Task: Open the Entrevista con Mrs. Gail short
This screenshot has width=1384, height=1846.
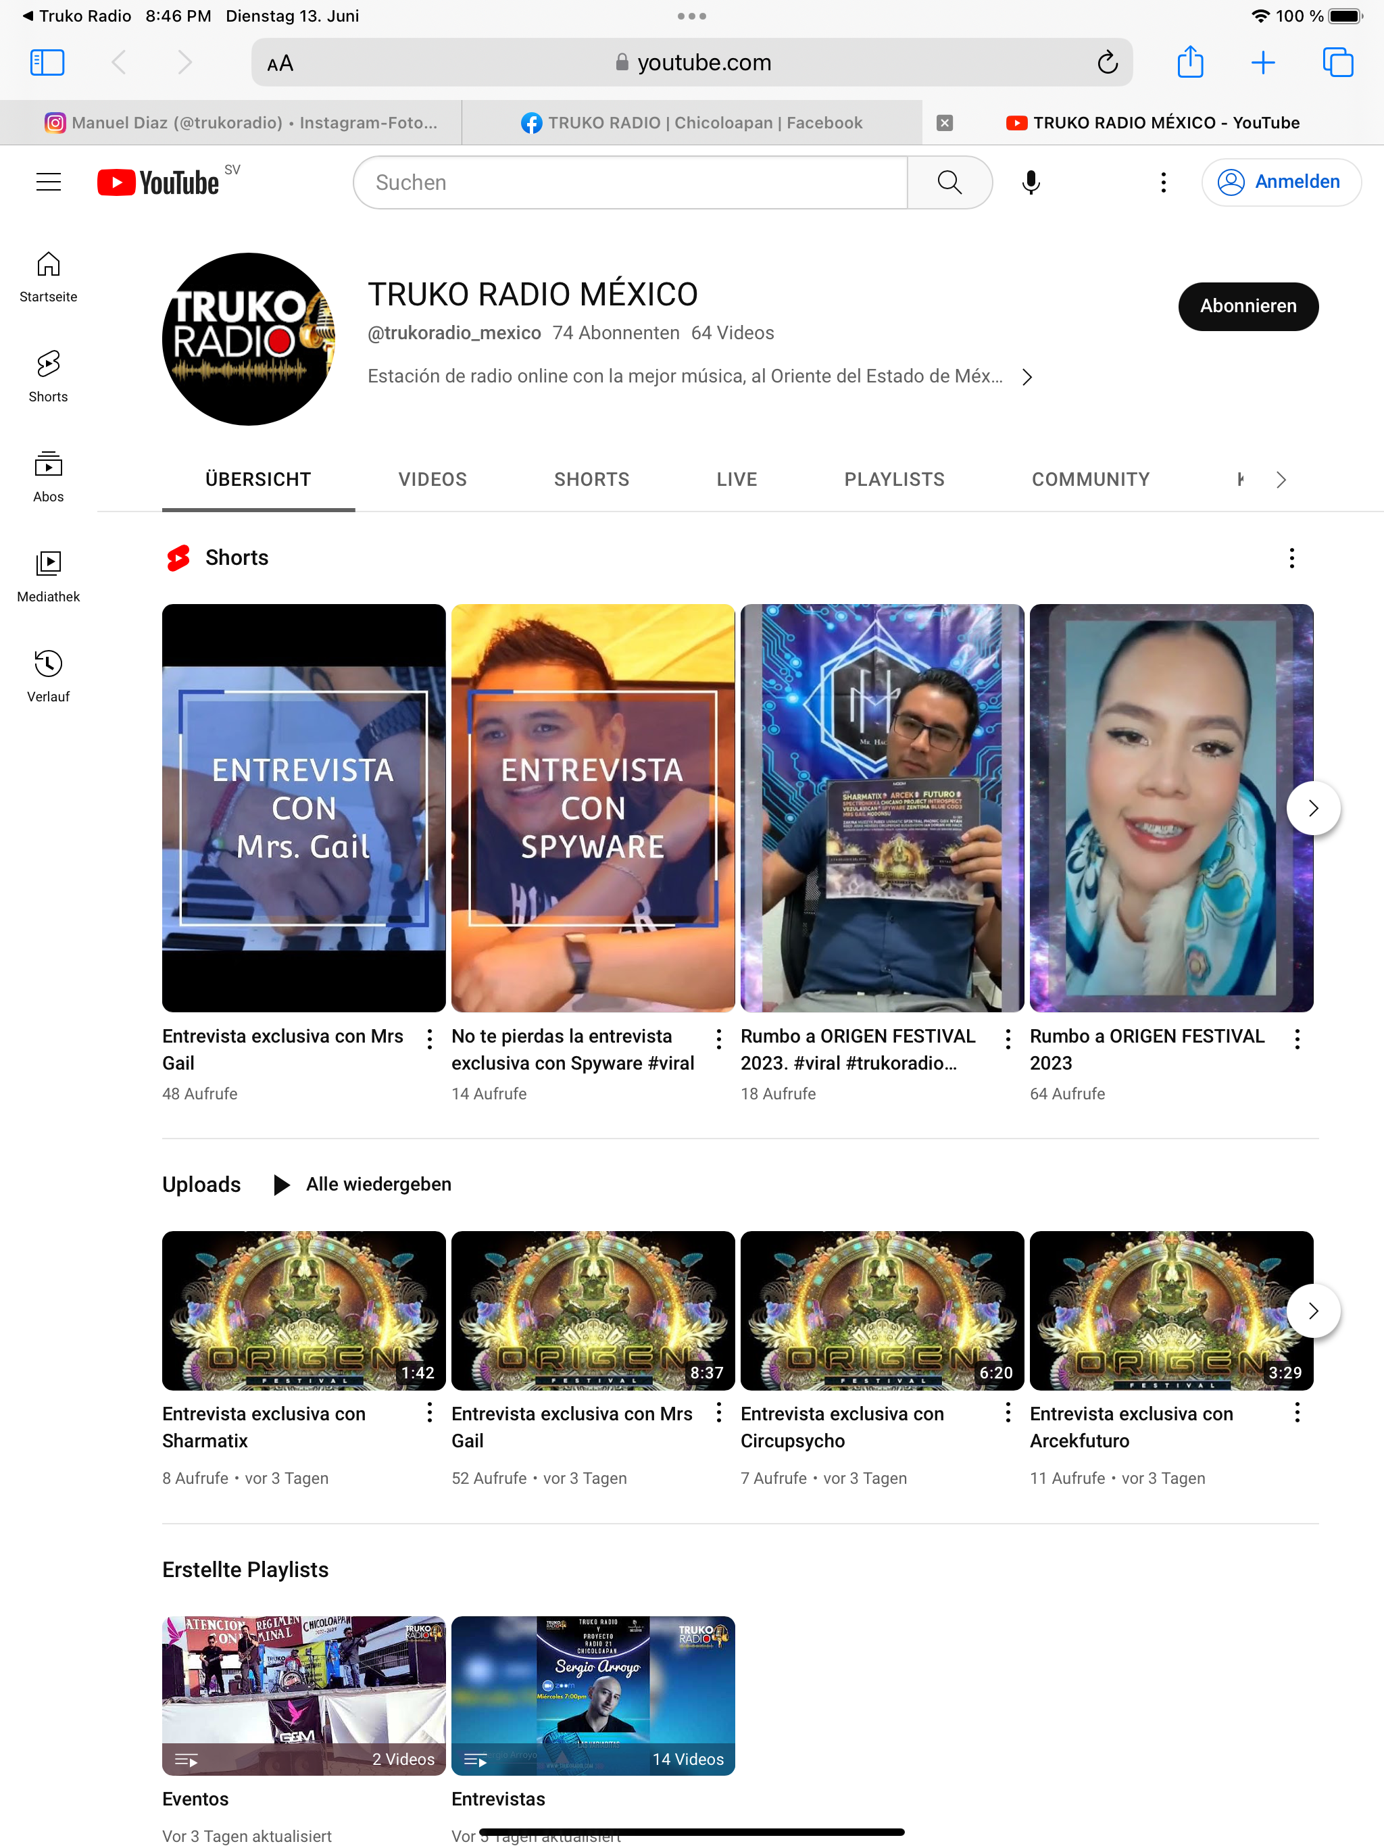Action: 304,808
